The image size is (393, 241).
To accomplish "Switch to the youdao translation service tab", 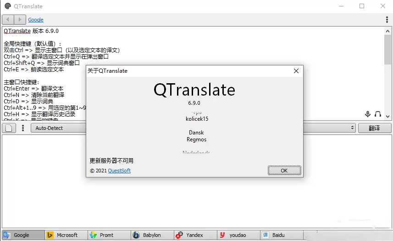I will pos(239,235).
